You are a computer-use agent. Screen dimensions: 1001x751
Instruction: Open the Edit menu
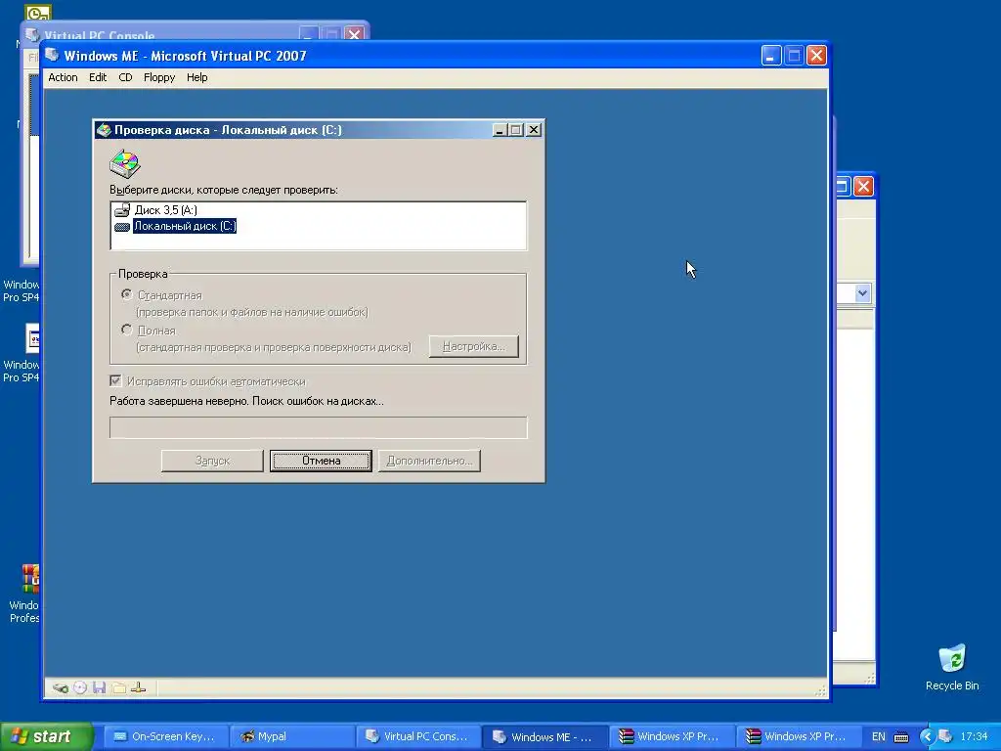98,77
